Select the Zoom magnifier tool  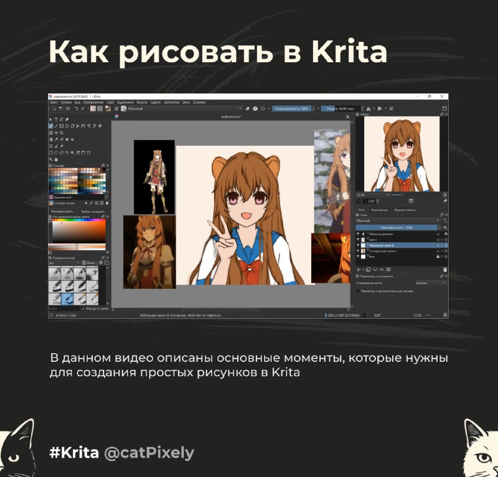click(51, 159)
